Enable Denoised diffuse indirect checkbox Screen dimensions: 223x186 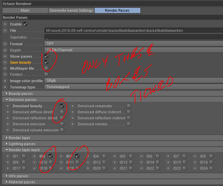click(x=129, y=112)
